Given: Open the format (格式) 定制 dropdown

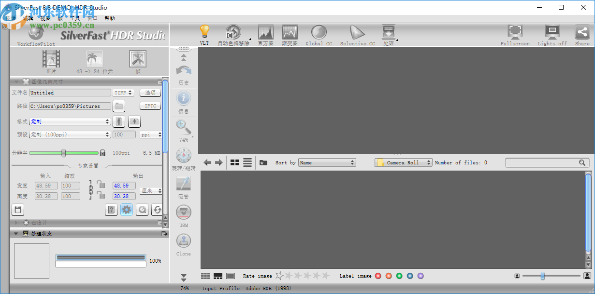Looking at the screenshot, I should point(70,121).
